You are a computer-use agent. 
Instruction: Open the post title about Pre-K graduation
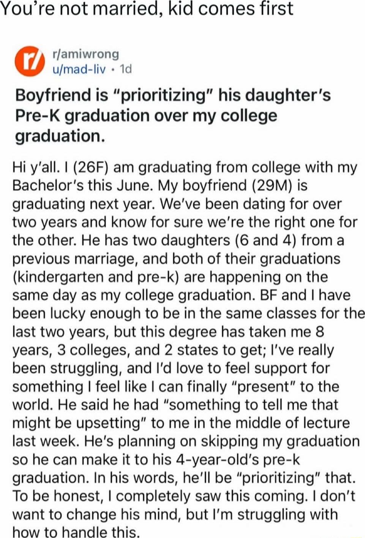[173, 116]
